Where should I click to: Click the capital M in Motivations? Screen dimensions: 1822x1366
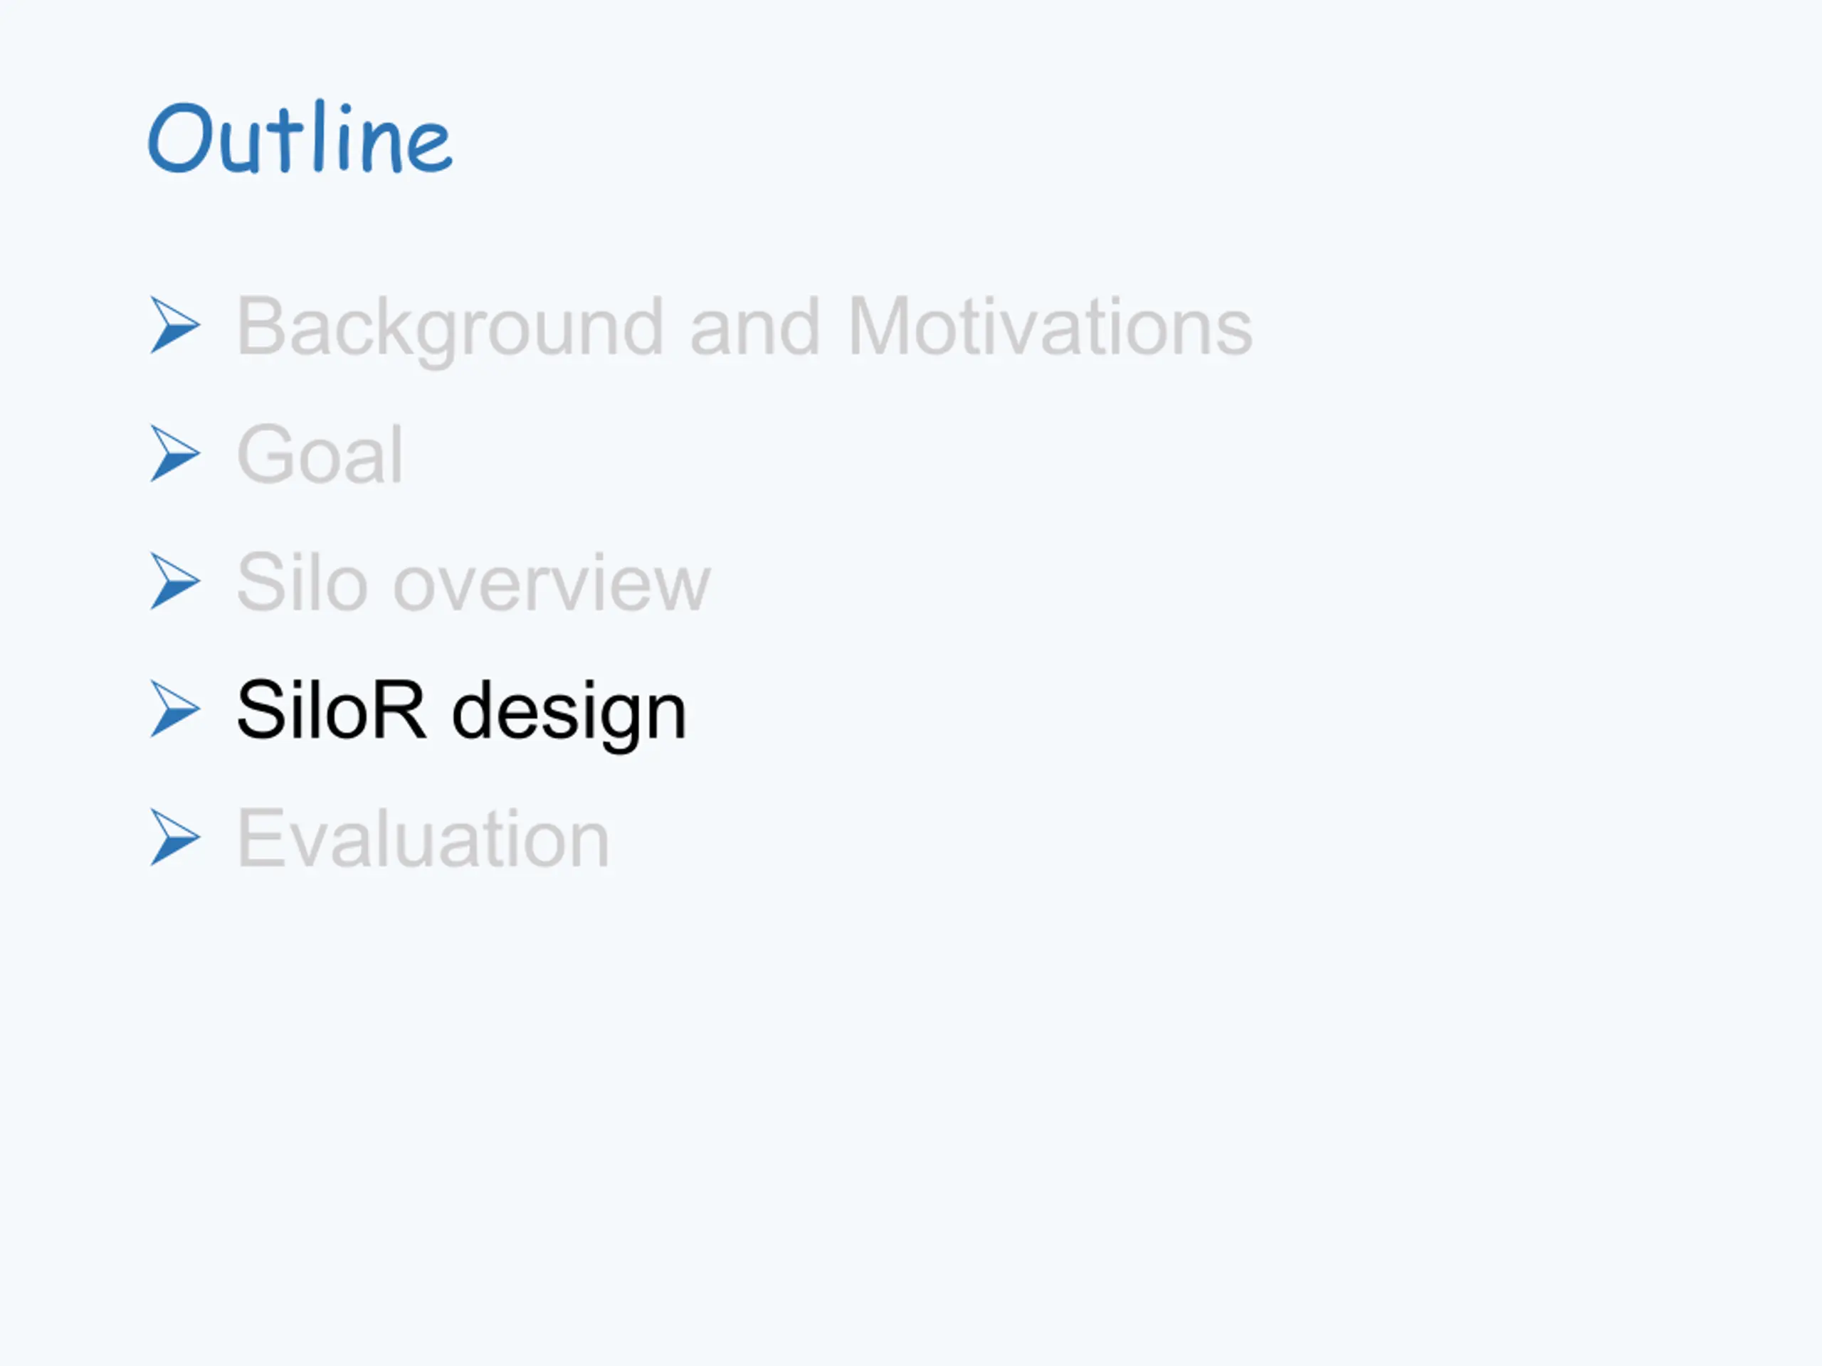click(x=885, y=327)
